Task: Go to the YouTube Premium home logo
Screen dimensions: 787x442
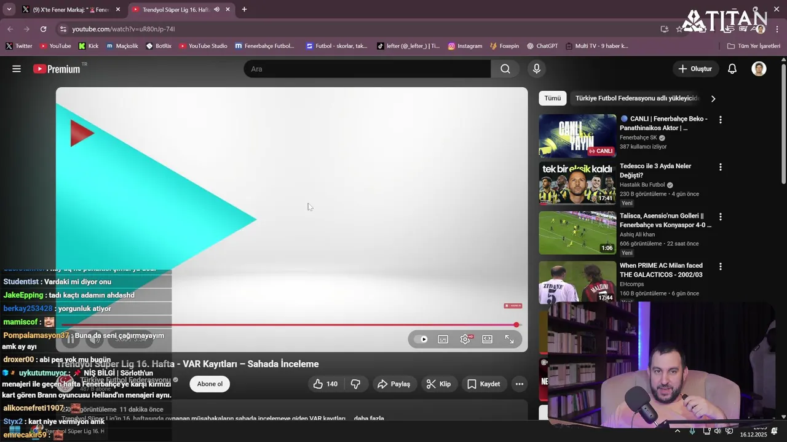Action: (57, 69)
